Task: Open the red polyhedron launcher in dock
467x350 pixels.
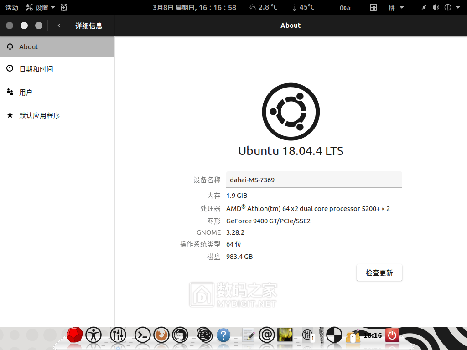Action: coord(74,335)
